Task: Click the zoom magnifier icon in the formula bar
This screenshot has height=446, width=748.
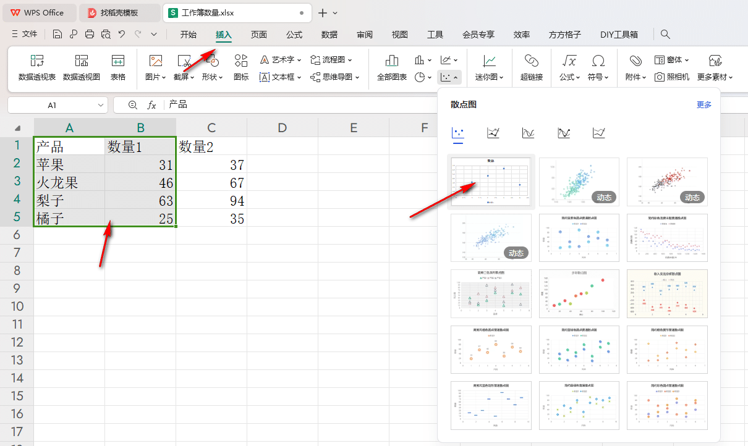Action: [x=132, y=105]
